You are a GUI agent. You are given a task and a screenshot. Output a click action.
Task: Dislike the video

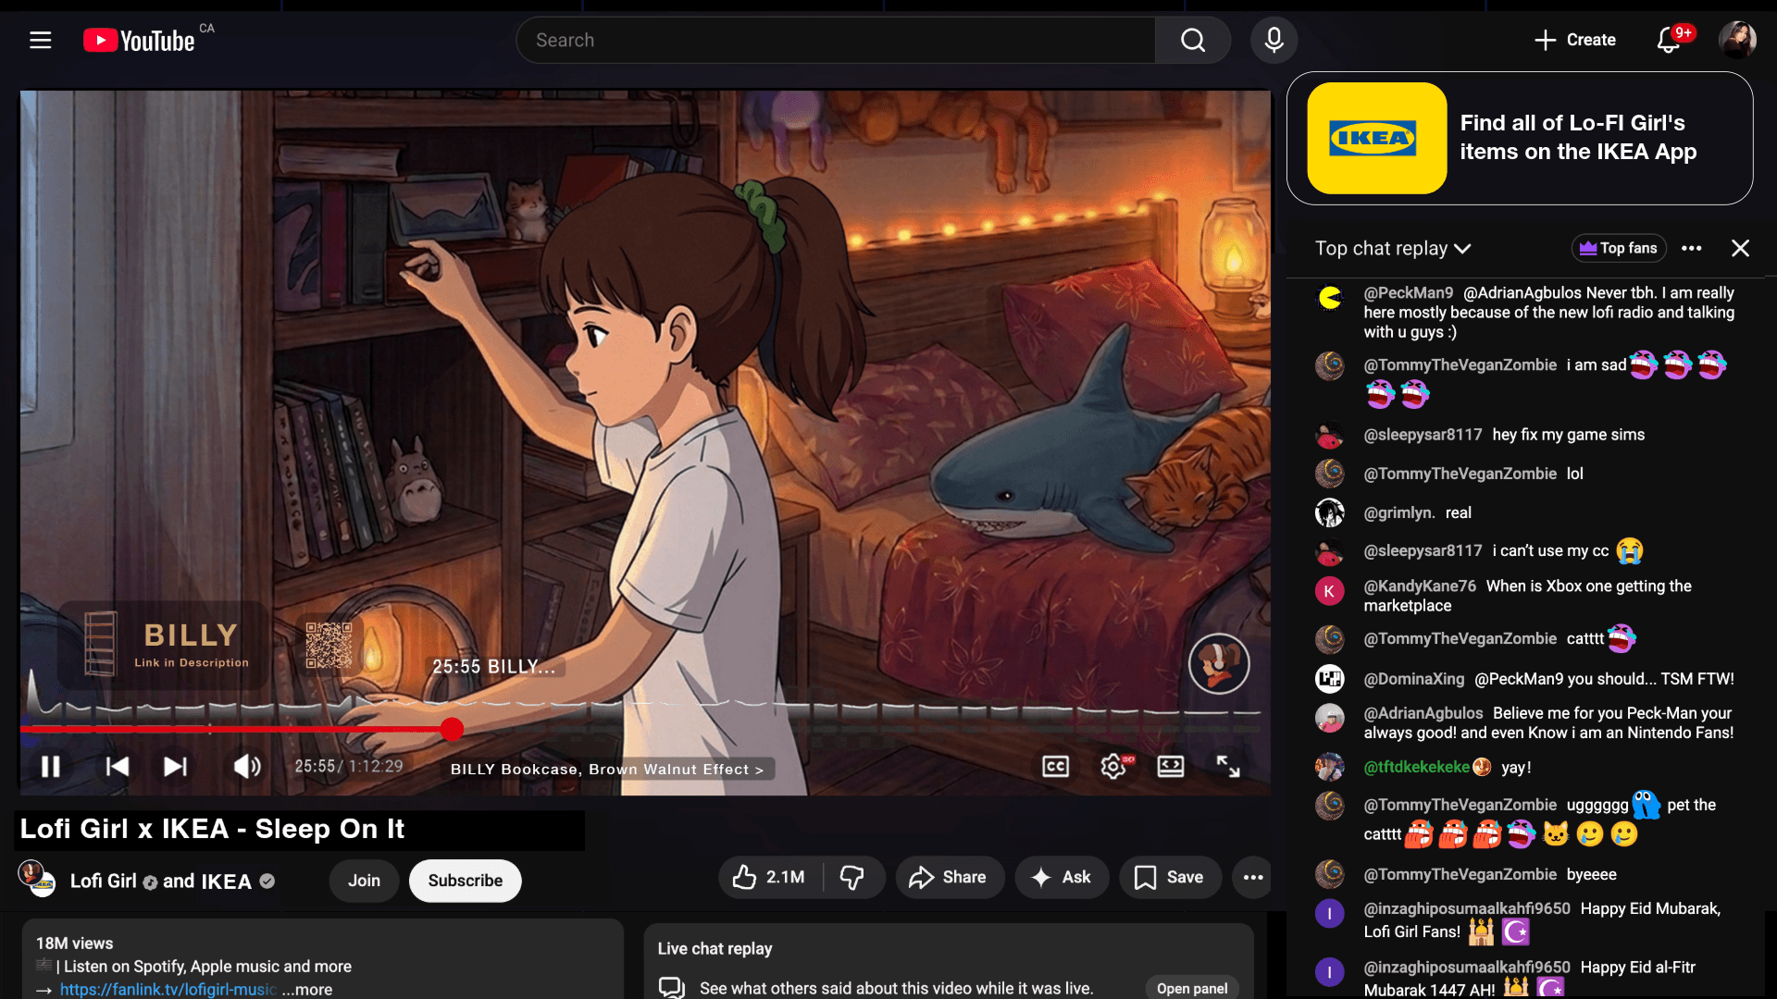click(x=851, y=877)
